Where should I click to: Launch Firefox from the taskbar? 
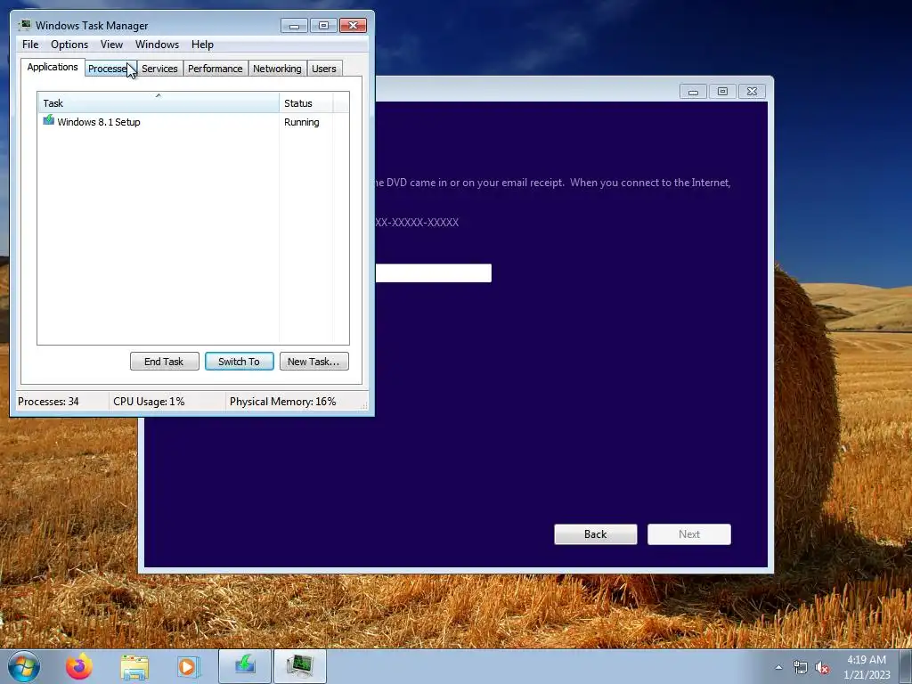click(x=79, y=666)
